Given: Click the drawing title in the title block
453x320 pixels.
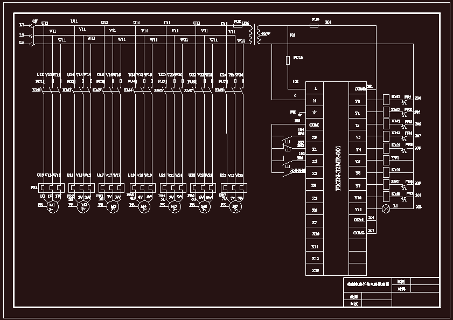Looking at the screenshot, I should pos(368,284).
